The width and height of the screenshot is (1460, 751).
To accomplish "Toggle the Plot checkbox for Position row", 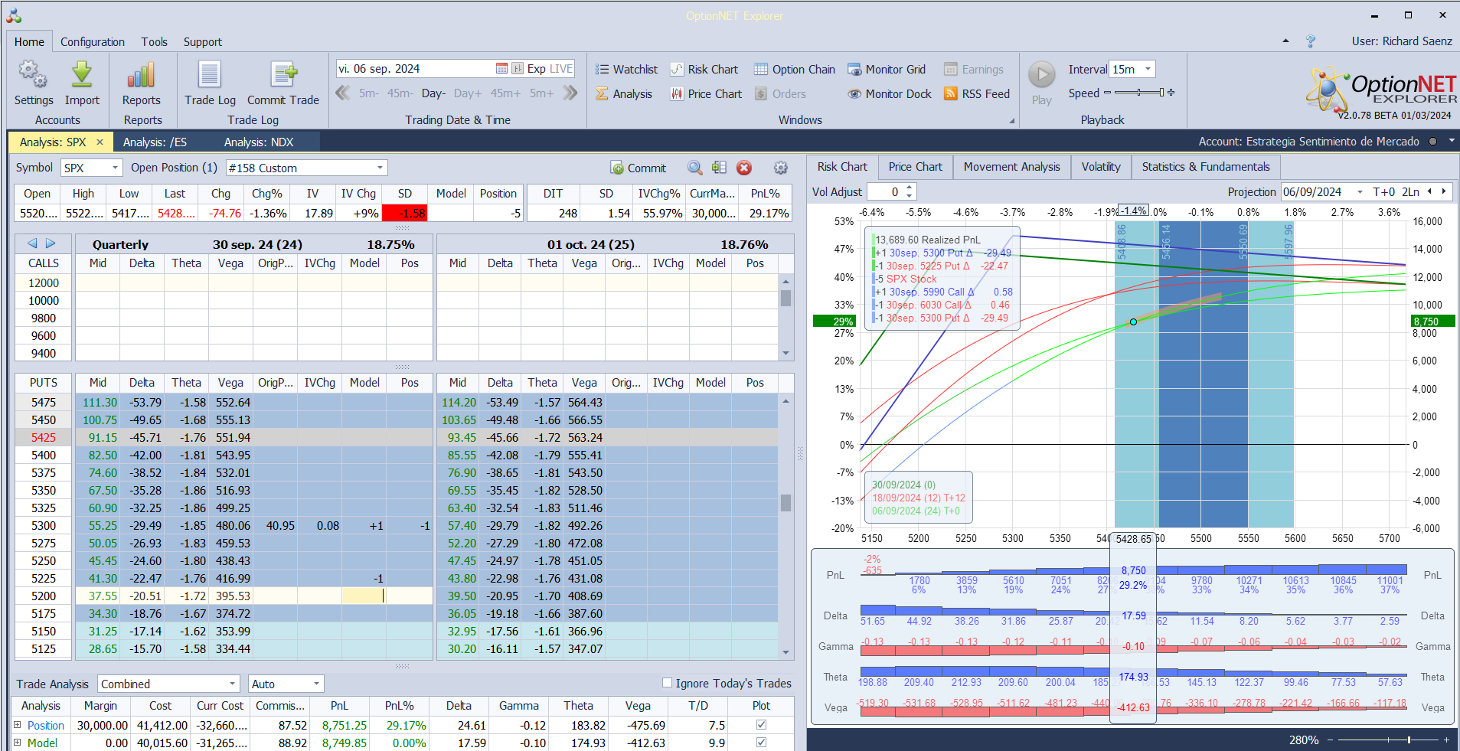I will (x=761, y=724).
